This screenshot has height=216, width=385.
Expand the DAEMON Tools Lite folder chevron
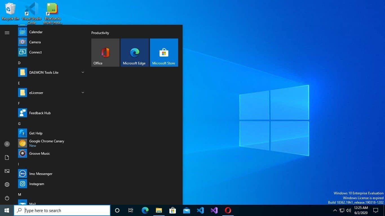[x=83, y=73]
